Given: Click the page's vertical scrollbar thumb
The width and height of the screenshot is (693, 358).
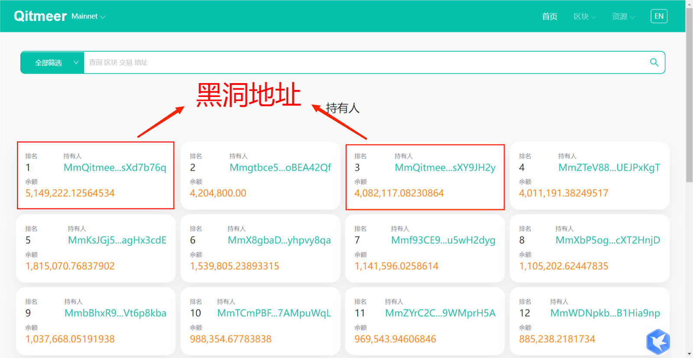Looking at the screenshot, I should [689, 94].
